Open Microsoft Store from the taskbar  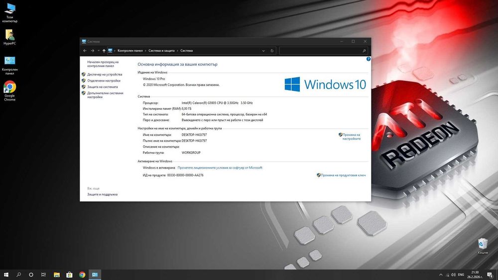pos(69,275)
